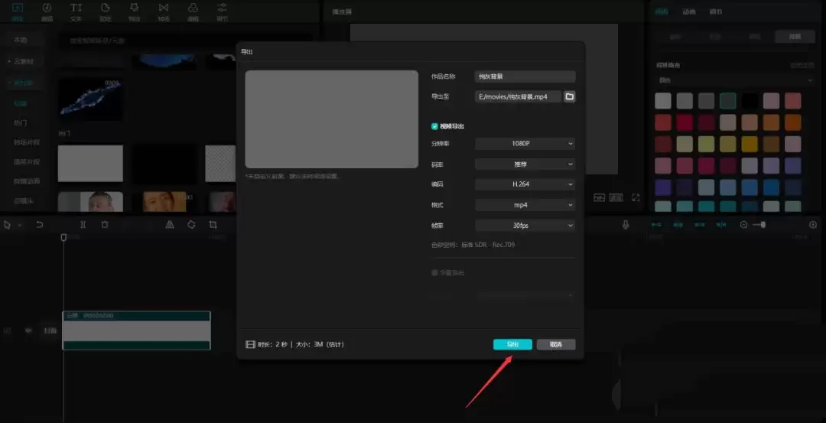This screenshot has width=826, height=423.
Task: Click the microphone record icon
Action: click(626, 225)
